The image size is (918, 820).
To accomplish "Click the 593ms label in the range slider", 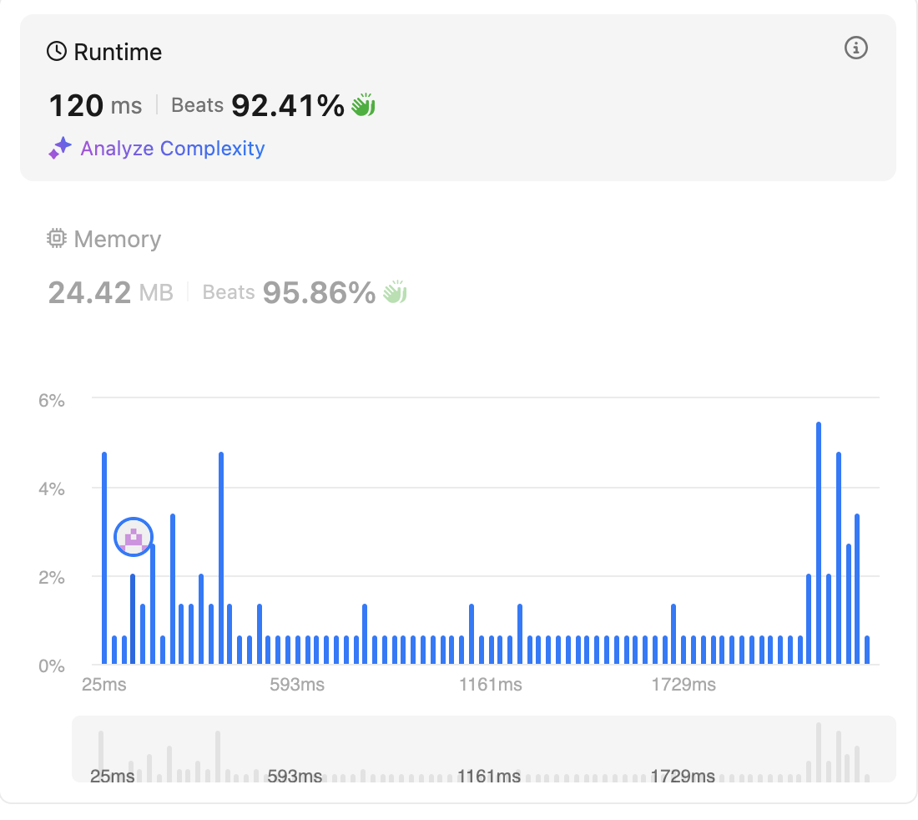I will [x=295, y=777].
